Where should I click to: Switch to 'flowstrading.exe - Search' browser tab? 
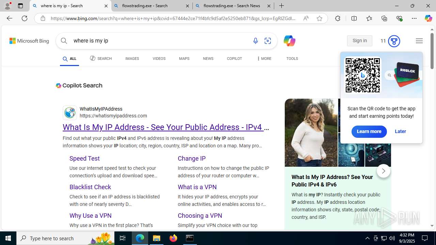[152, 6]
